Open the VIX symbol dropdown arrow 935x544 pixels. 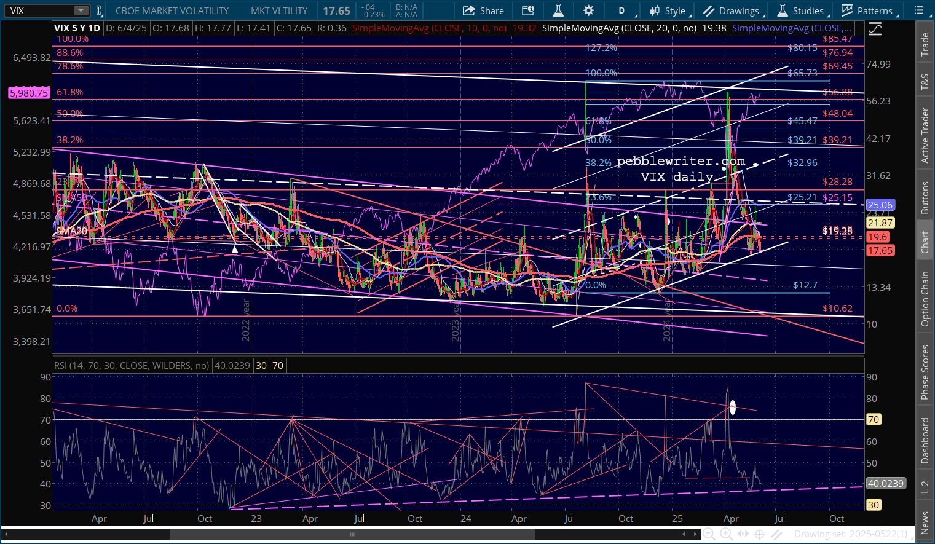tap(81, 10)
